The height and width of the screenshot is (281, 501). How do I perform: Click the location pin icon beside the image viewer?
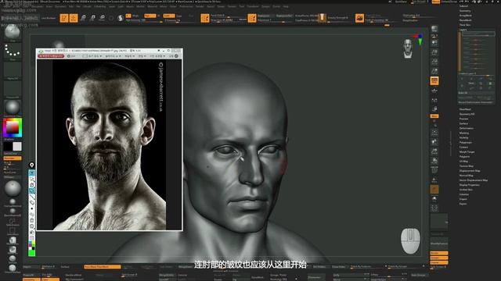[x=31, y=165]
